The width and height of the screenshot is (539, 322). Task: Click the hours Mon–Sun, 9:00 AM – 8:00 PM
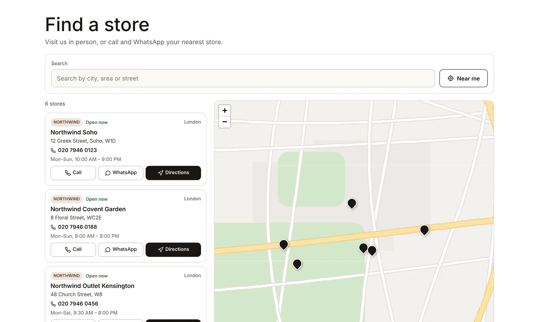pyautogui.click(x=85, y=236)
